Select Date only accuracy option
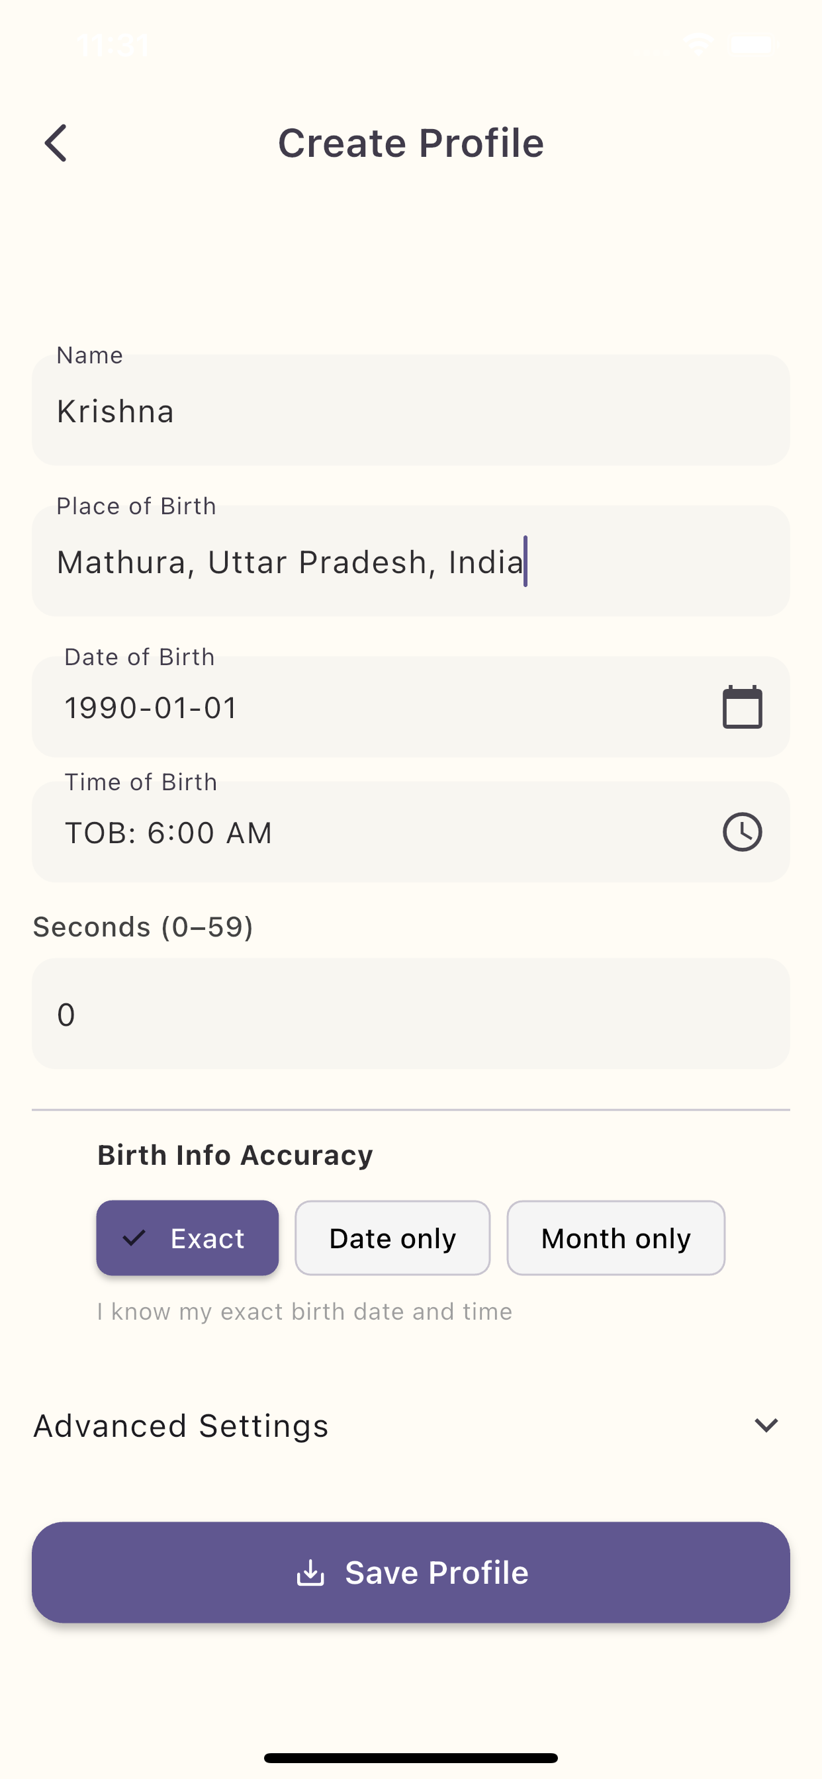 click(x=392, y=1238)
